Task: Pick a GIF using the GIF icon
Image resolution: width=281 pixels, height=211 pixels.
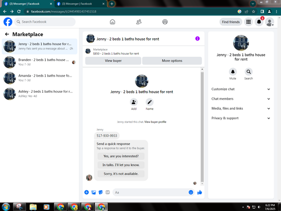Action: click(x=107, y=192)
